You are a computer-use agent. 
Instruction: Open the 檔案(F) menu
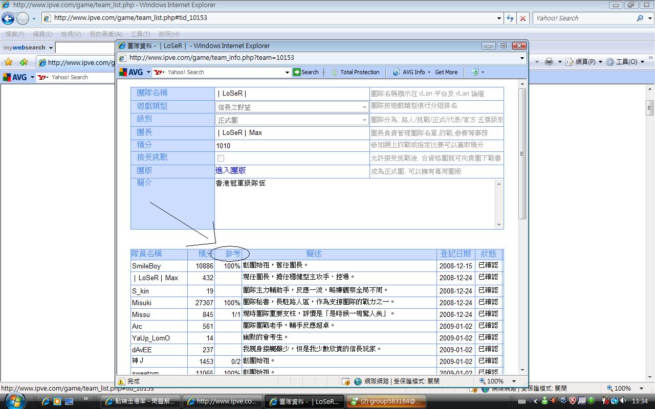tap(14, 34)
